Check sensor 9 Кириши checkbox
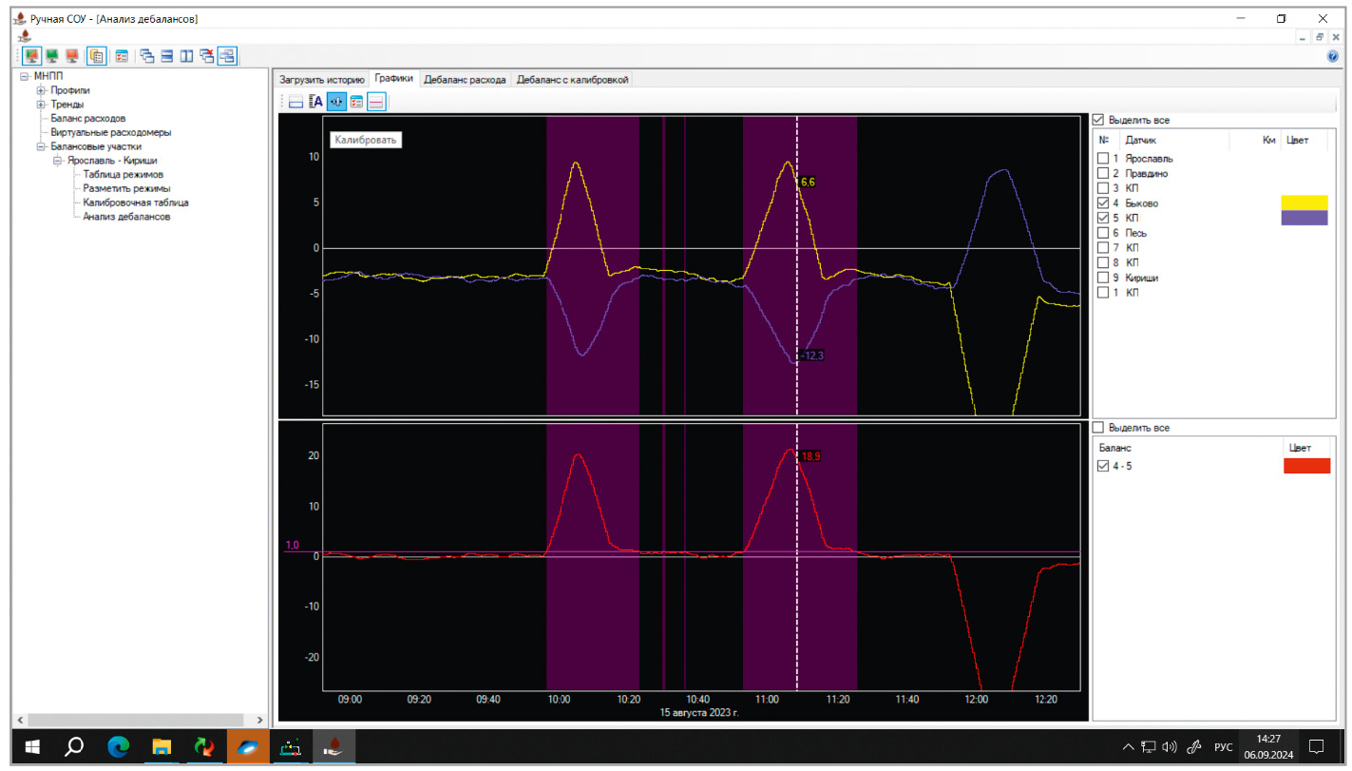 click(1103, 278)
